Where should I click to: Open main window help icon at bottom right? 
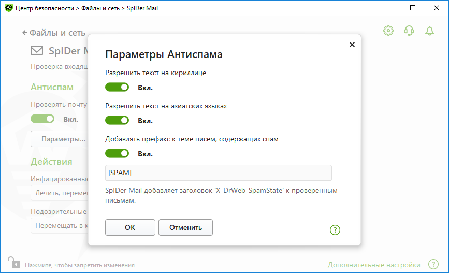pos(433,264)
